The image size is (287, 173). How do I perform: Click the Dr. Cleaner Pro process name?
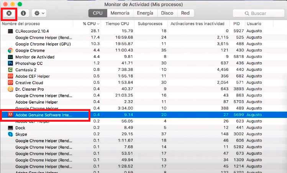point(30,89)
